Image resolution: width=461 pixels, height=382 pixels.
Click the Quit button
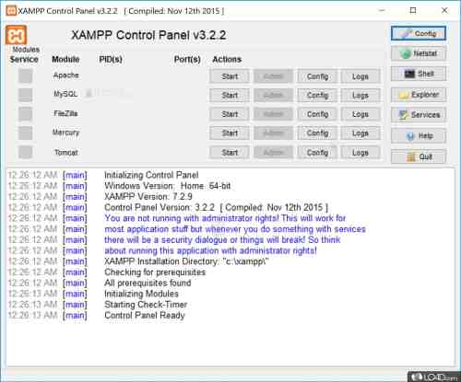coord(419,156)
